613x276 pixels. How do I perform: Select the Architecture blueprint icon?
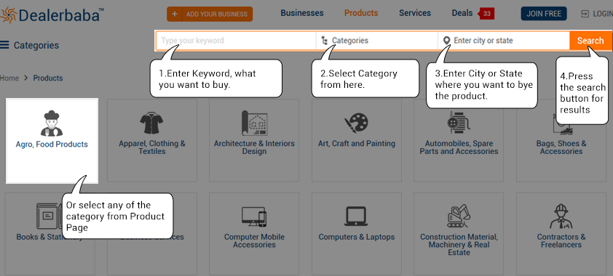[x=254, y=123]
